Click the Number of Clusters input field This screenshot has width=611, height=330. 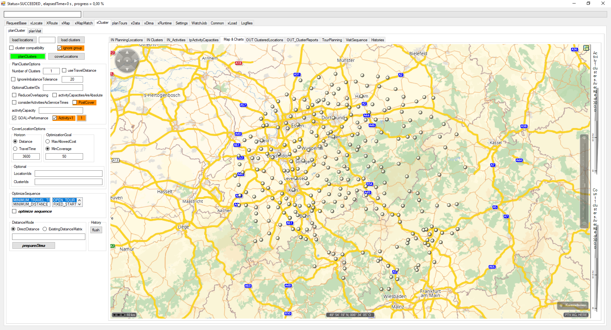[51, 71]
